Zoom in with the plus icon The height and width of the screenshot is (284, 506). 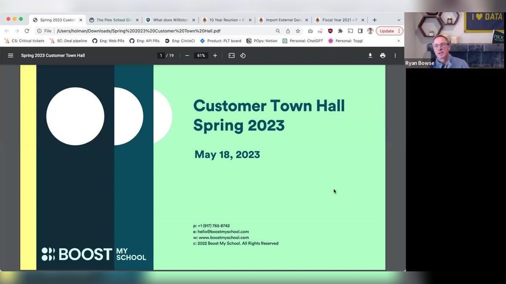pos(215,55)
